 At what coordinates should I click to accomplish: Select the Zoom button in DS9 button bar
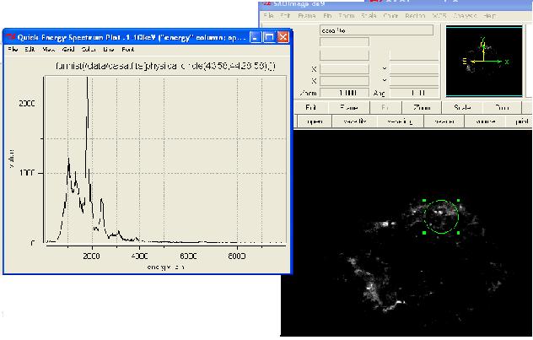pos(422,108)
